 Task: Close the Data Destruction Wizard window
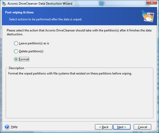point(152,2)
